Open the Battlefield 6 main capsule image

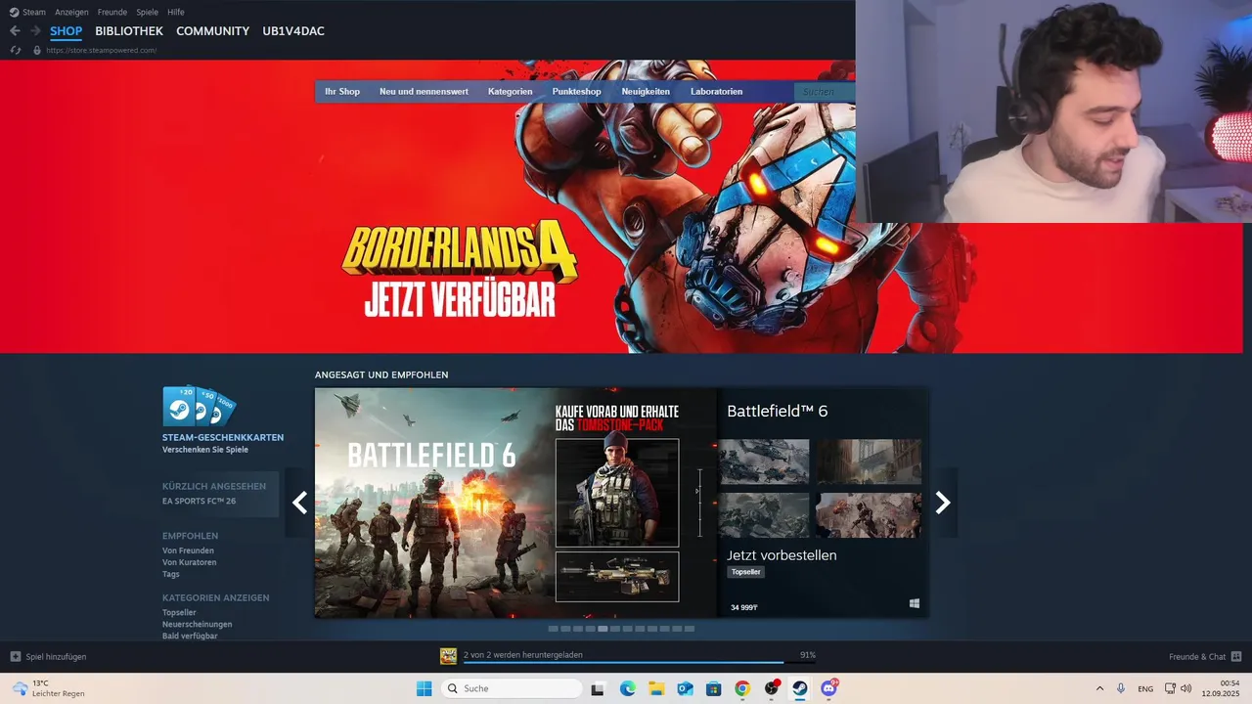tap(515, 503)
